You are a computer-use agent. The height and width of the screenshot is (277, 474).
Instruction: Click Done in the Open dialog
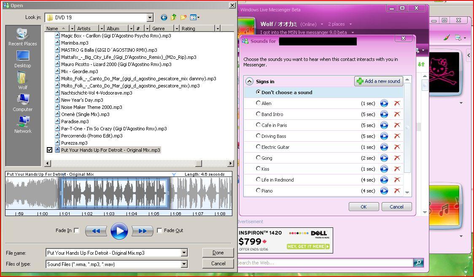[x=218, y=253]
